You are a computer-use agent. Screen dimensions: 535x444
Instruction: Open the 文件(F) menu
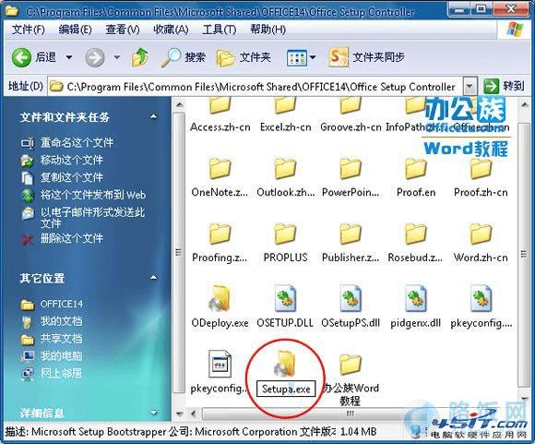point(28,30)
